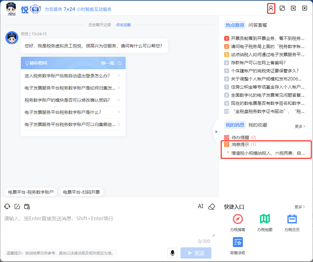313x262 pixels.
Task: Click the calendar clock icon above input
Action: pyautogui.click(x=27, y=206)
